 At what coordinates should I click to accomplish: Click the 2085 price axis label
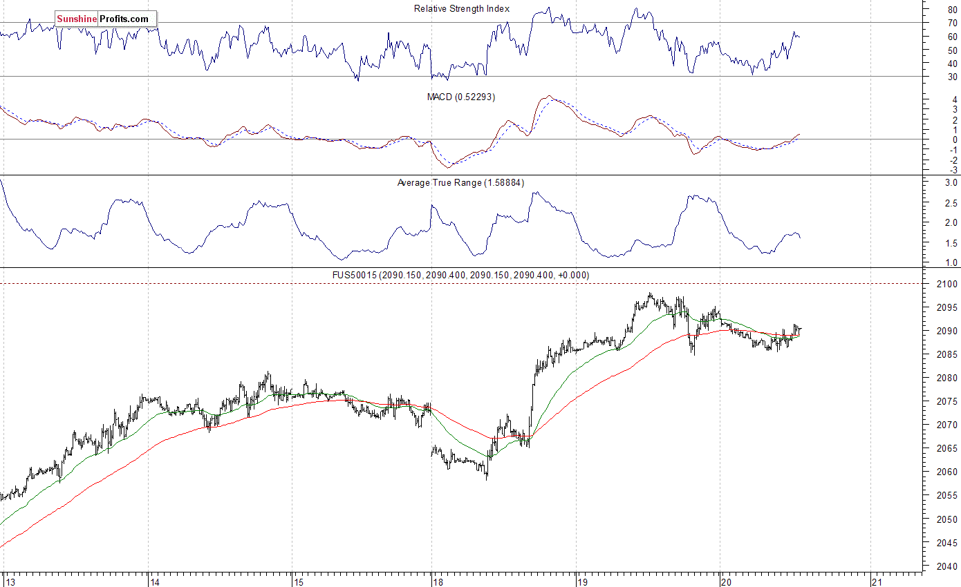point(947,355)
